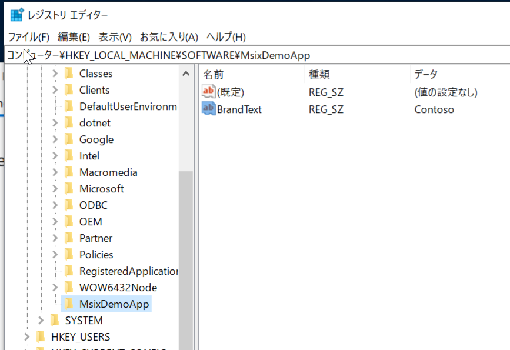The width and height of the screenshot is (510, 350).
Task: Click the Registry Editor title bar icon
Action: click(17, 15)
